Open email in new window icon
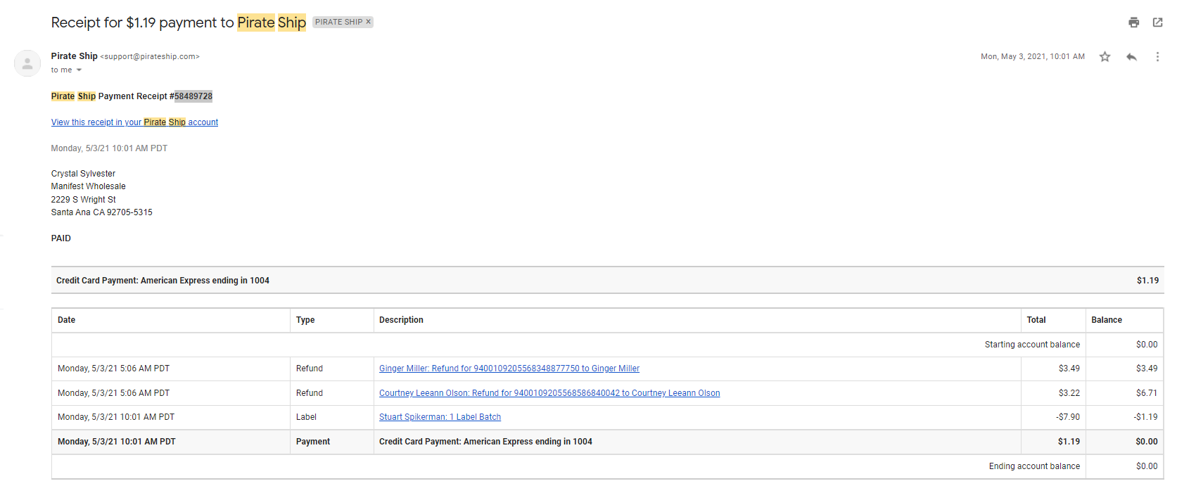Screen dimensions: 1177x493 (x=1157, y=23)
